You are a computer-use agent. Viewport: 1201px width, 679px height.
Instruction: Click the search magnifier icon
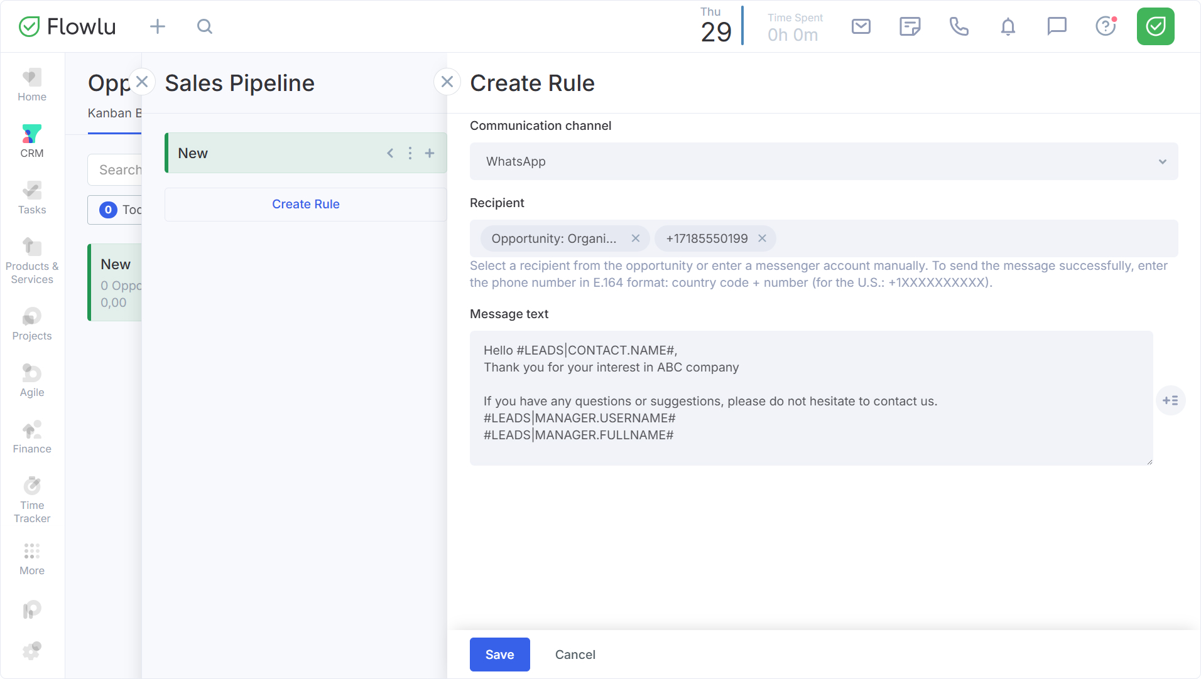(x=205, y=26)
